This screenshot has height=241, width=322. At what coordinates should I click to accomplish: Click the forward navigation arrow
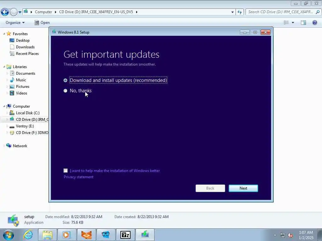14,12
